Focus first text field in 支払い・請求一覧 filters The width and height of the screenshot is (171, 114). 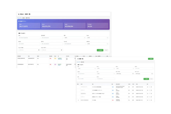(x=29, y=38)
